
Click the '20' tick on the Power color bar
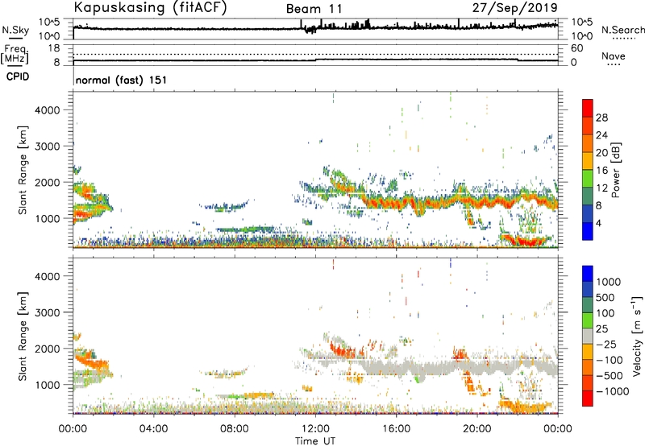(601, 153)
